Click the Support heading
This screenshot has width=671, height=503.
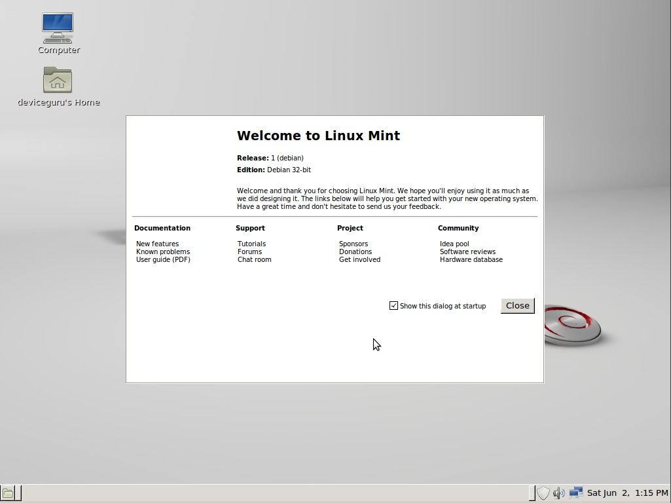[250, 228]
